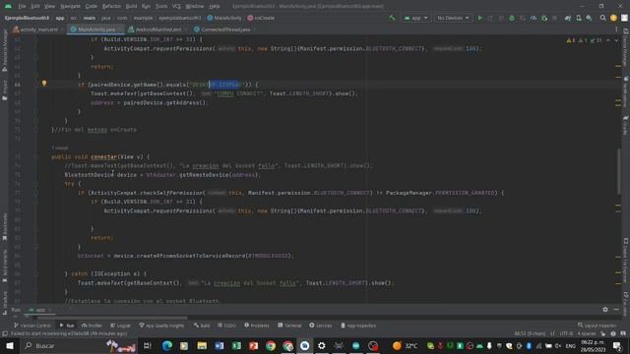Open the Version Control tool window

[x=32, y=325]
